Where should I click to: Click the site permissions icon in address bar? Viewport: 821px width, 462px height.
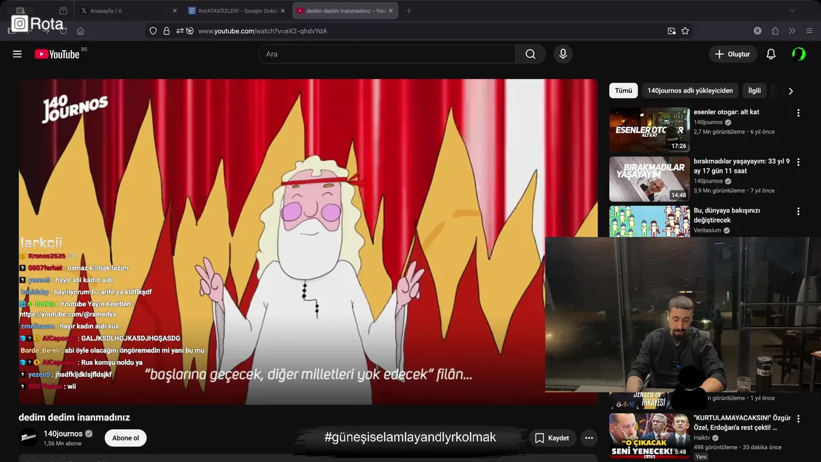[x=180, y=31]
